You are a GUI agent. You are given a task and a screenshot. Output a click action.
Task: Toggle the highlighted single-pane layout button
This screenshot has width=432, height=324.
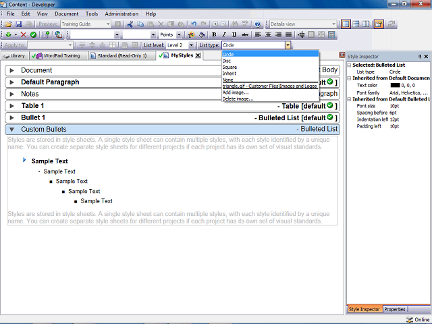point(346,24)
